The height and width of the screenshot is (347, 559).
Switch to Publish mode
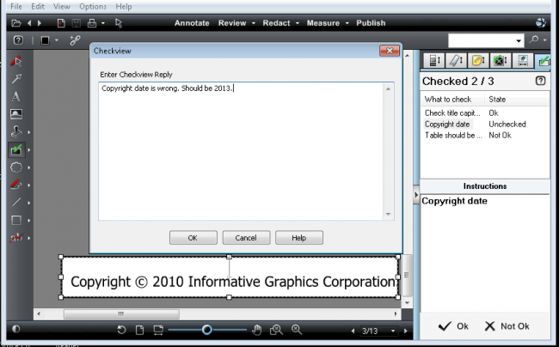(371, 23)
